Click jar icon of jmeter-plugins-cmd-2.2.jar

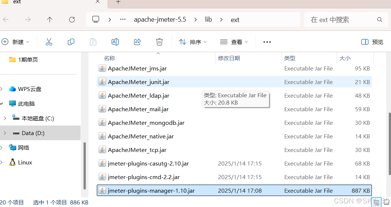102,177
